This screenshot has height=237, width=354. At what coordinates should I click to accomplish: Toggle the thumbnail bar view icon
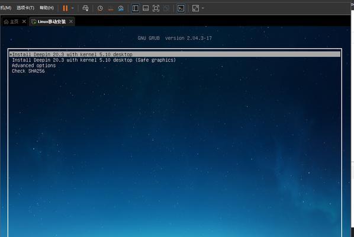tap(146, 8)
